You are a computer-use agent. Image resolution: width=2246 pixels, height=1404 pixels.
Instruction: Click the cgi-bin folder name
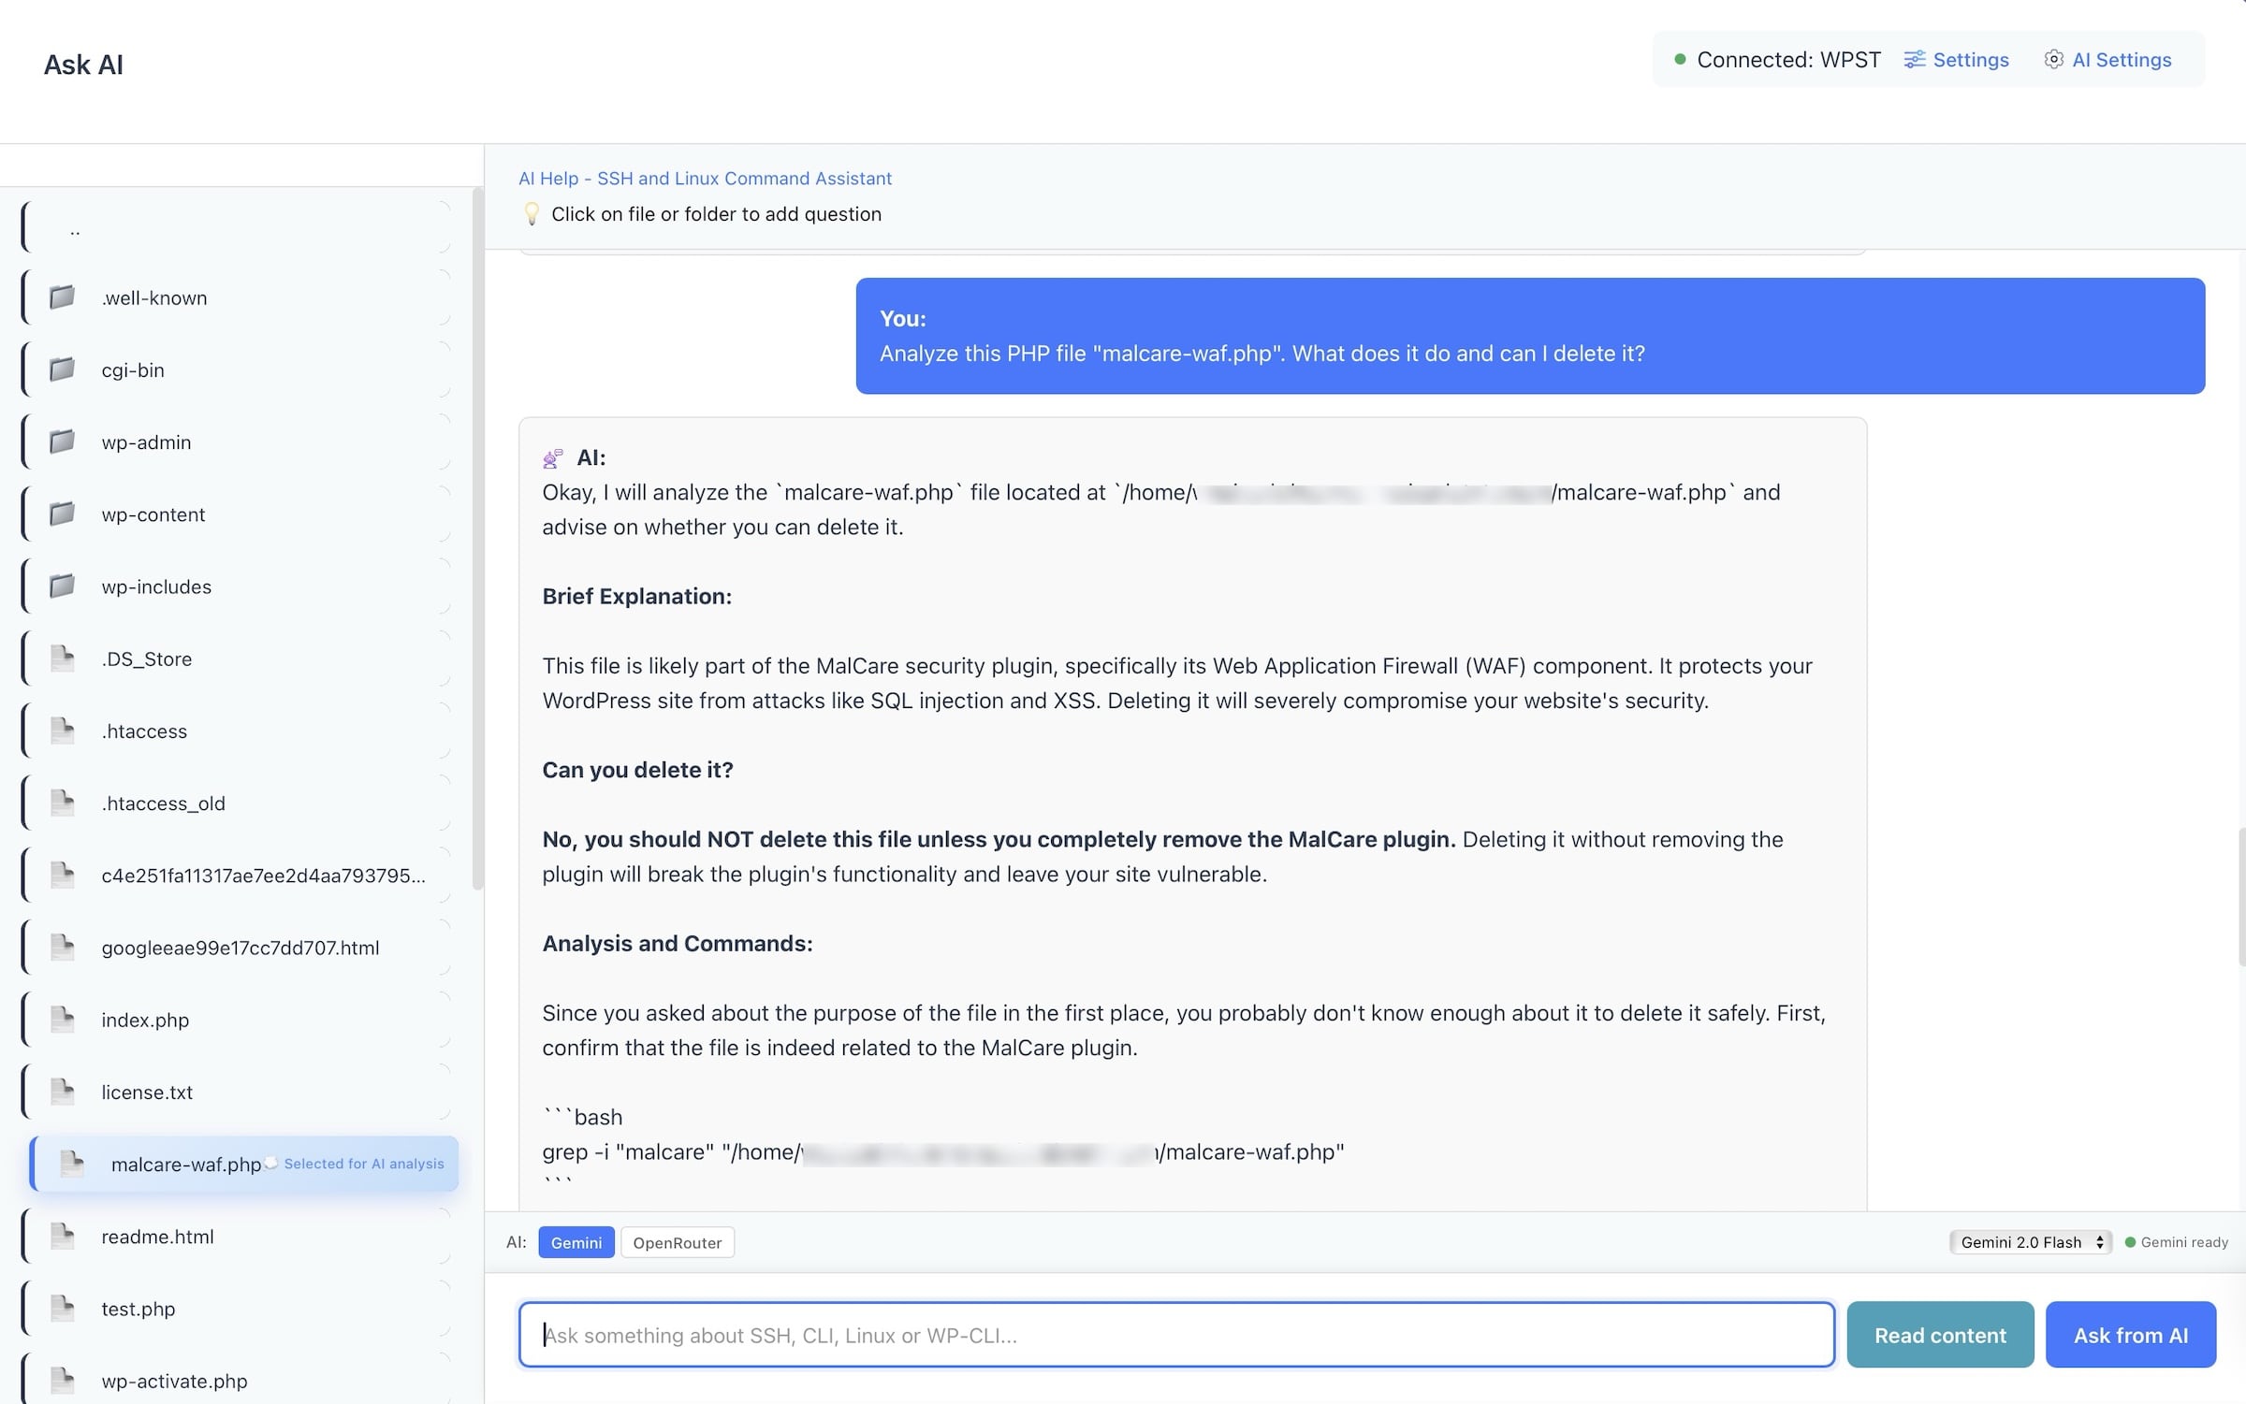click(x=133, y=369)
